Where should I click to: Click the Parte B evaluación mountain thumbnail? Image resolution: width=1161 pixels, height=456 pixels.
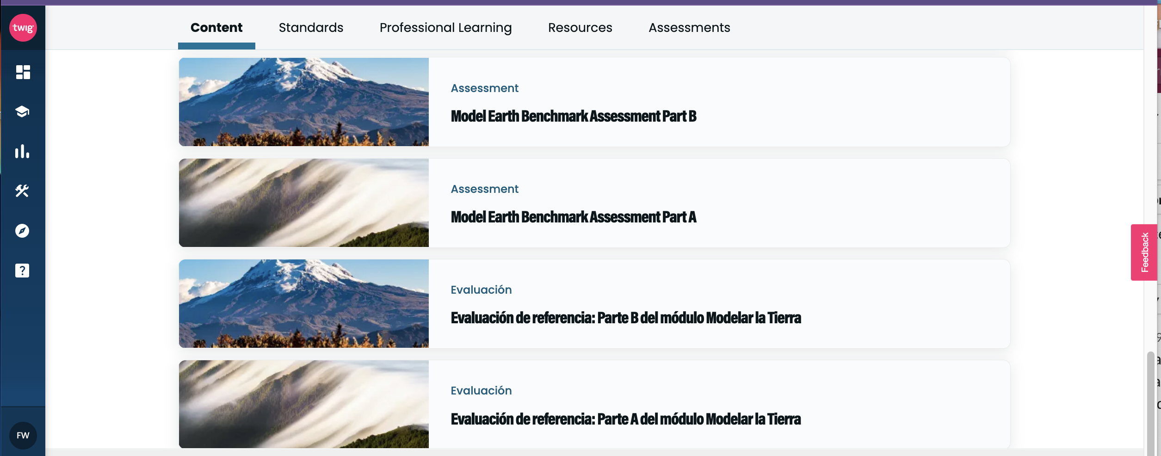click(304, 303)
